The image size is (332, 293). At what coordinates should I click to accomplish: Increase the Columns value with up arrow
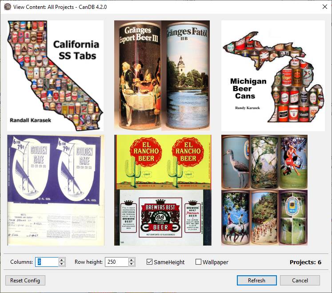[x=62, y=260]
